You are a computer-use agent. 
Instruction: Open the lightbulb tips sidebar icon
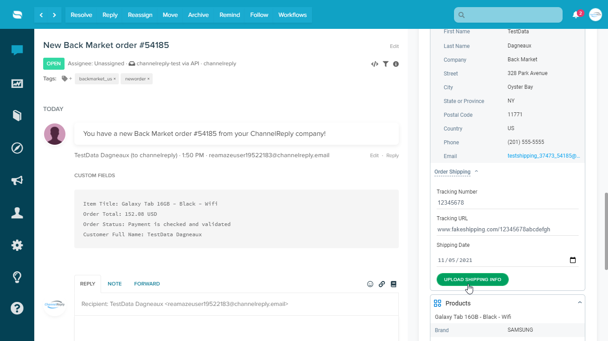pos(17,278)
